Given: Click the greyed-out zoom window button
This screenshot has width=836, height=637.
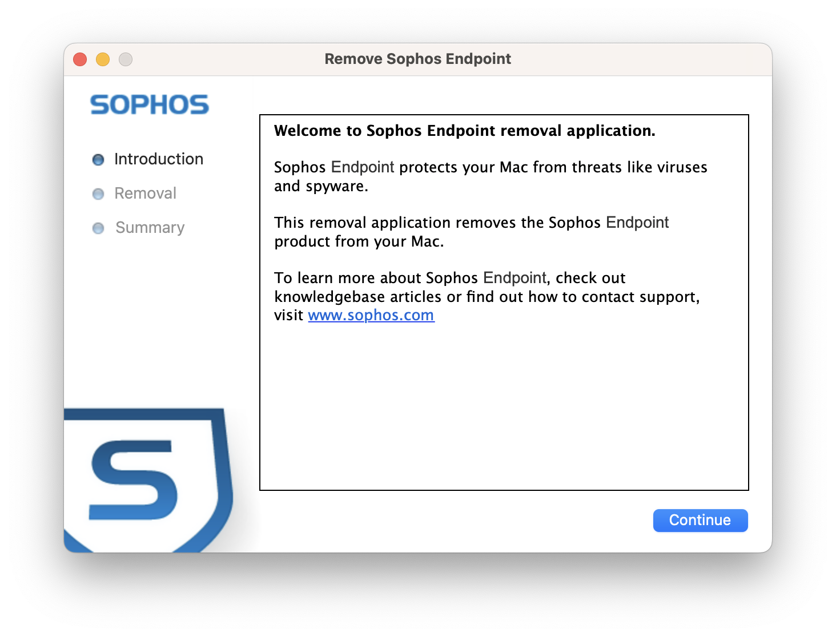Looking at the screenshot, I should (126, 59).
